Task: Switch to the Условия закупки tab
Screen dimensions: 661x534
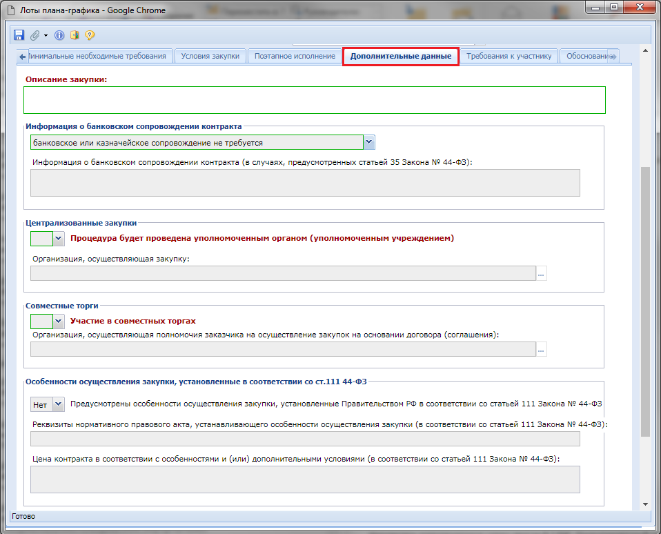Action: coord(210,56)
